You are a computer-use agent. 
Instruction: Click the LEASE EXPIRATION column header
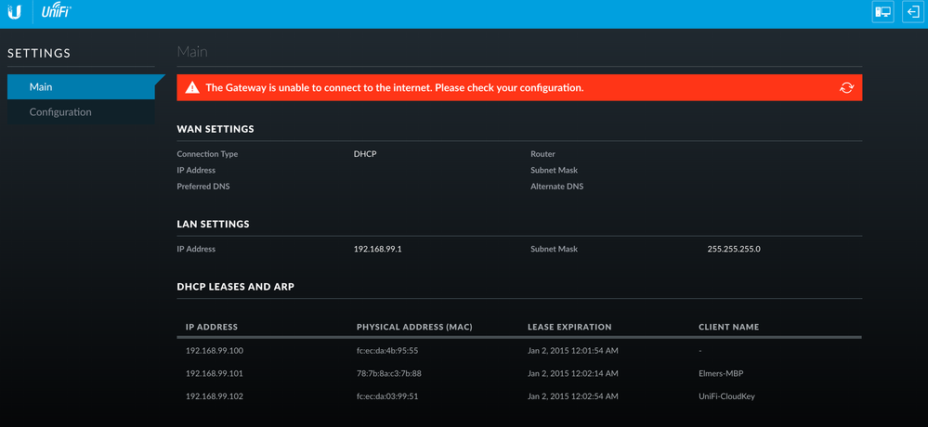pos(569,327)
